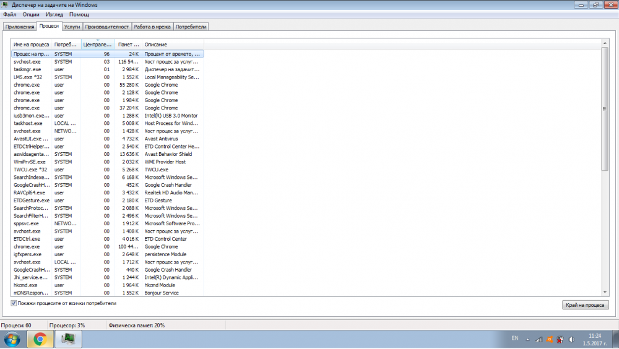Image resolution: width=619 pixels, height=349 pixels.
Task: Open the volume speaker tray icon
Action: (571, 340)
